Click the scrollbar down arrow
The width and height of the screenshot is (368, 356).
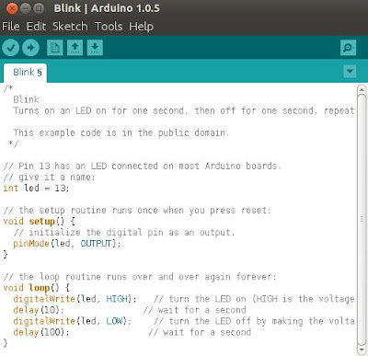click(x=362, y=350)
